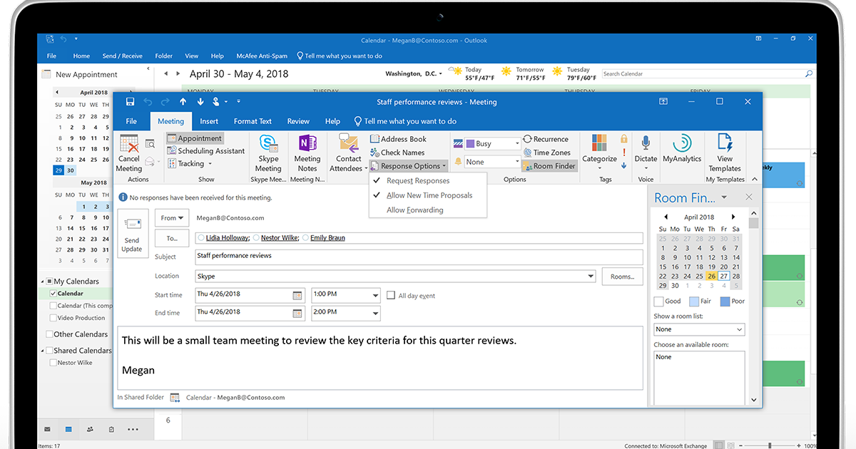Open Scheduling Assistant view
This screenshot has width=856, height=449.
click(206, 151)
